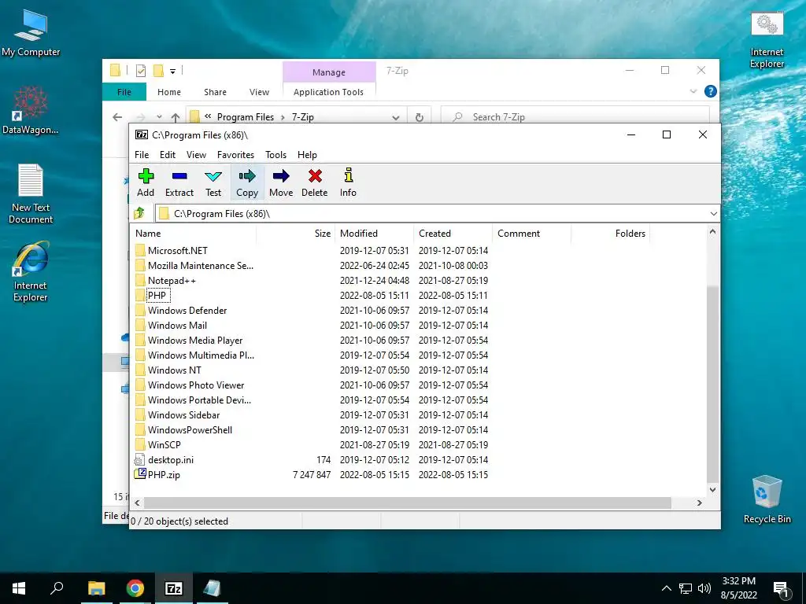Click the 7-Zip taskbar button
The image size is (806, 604).
tap(174, 588)
